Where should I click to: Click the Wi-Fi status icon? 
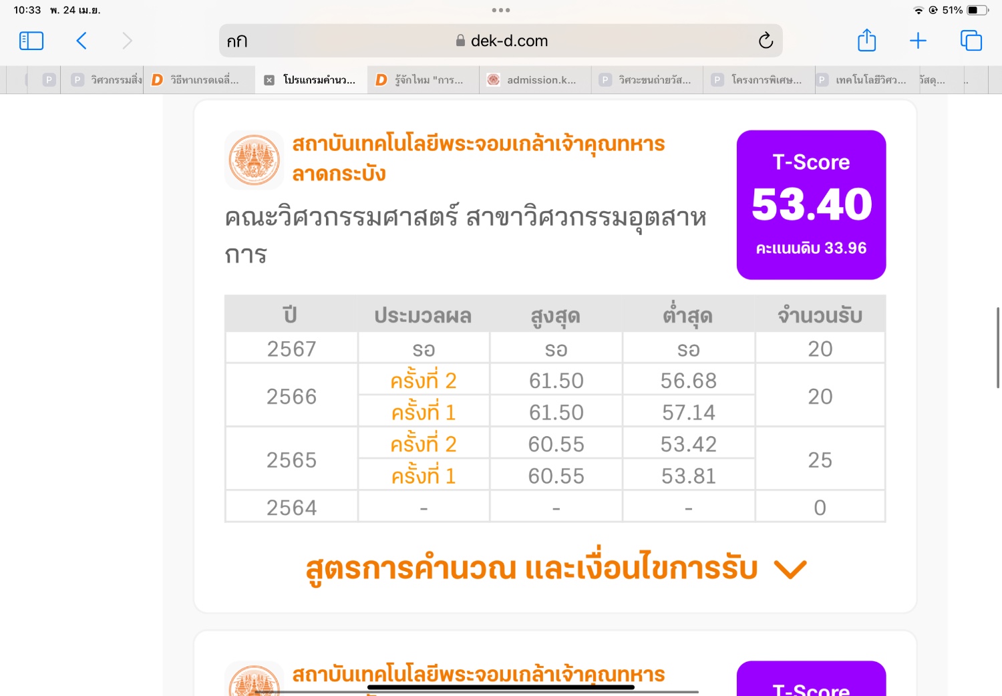click(918, 10)
